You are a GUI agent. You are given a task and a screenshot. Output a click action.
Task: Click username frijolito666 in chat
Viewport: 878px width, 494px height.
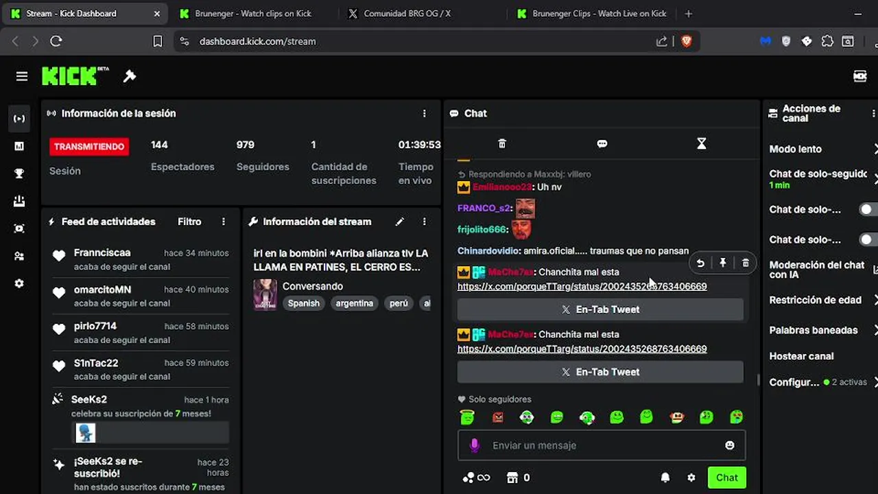pos(482,229)
